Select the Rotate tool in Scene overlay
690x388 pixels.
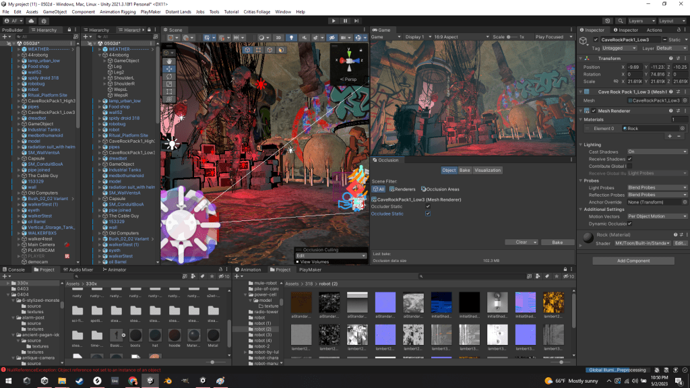tap(168, 77)
